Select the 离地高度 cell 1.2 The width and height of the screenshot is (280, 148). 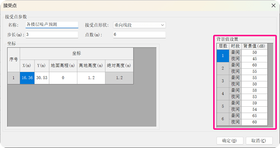point(91,78)
